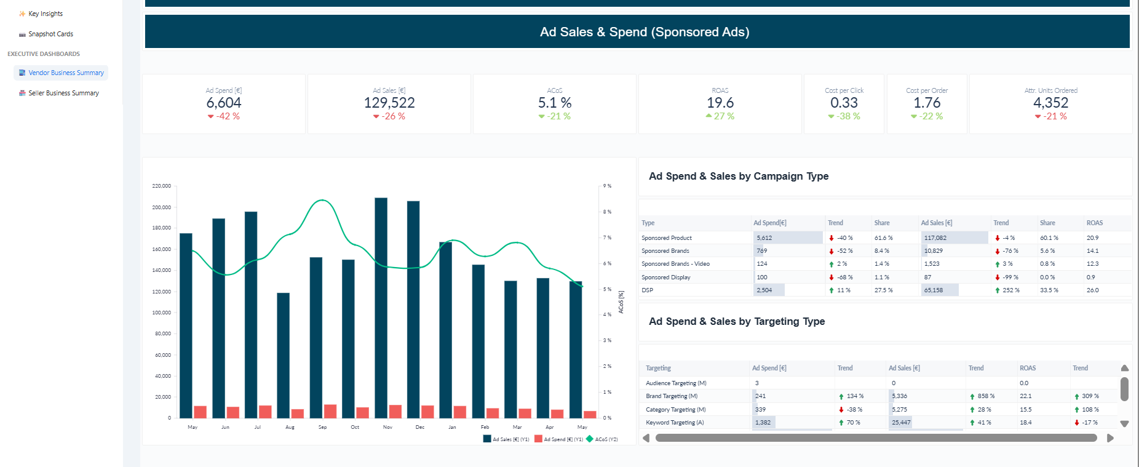This screenshot has height=467, width=1139.
Task: Click the Ad Sales [€] (Y1) legend swatch
Action: pyautogui.click(x=487, y=439)
